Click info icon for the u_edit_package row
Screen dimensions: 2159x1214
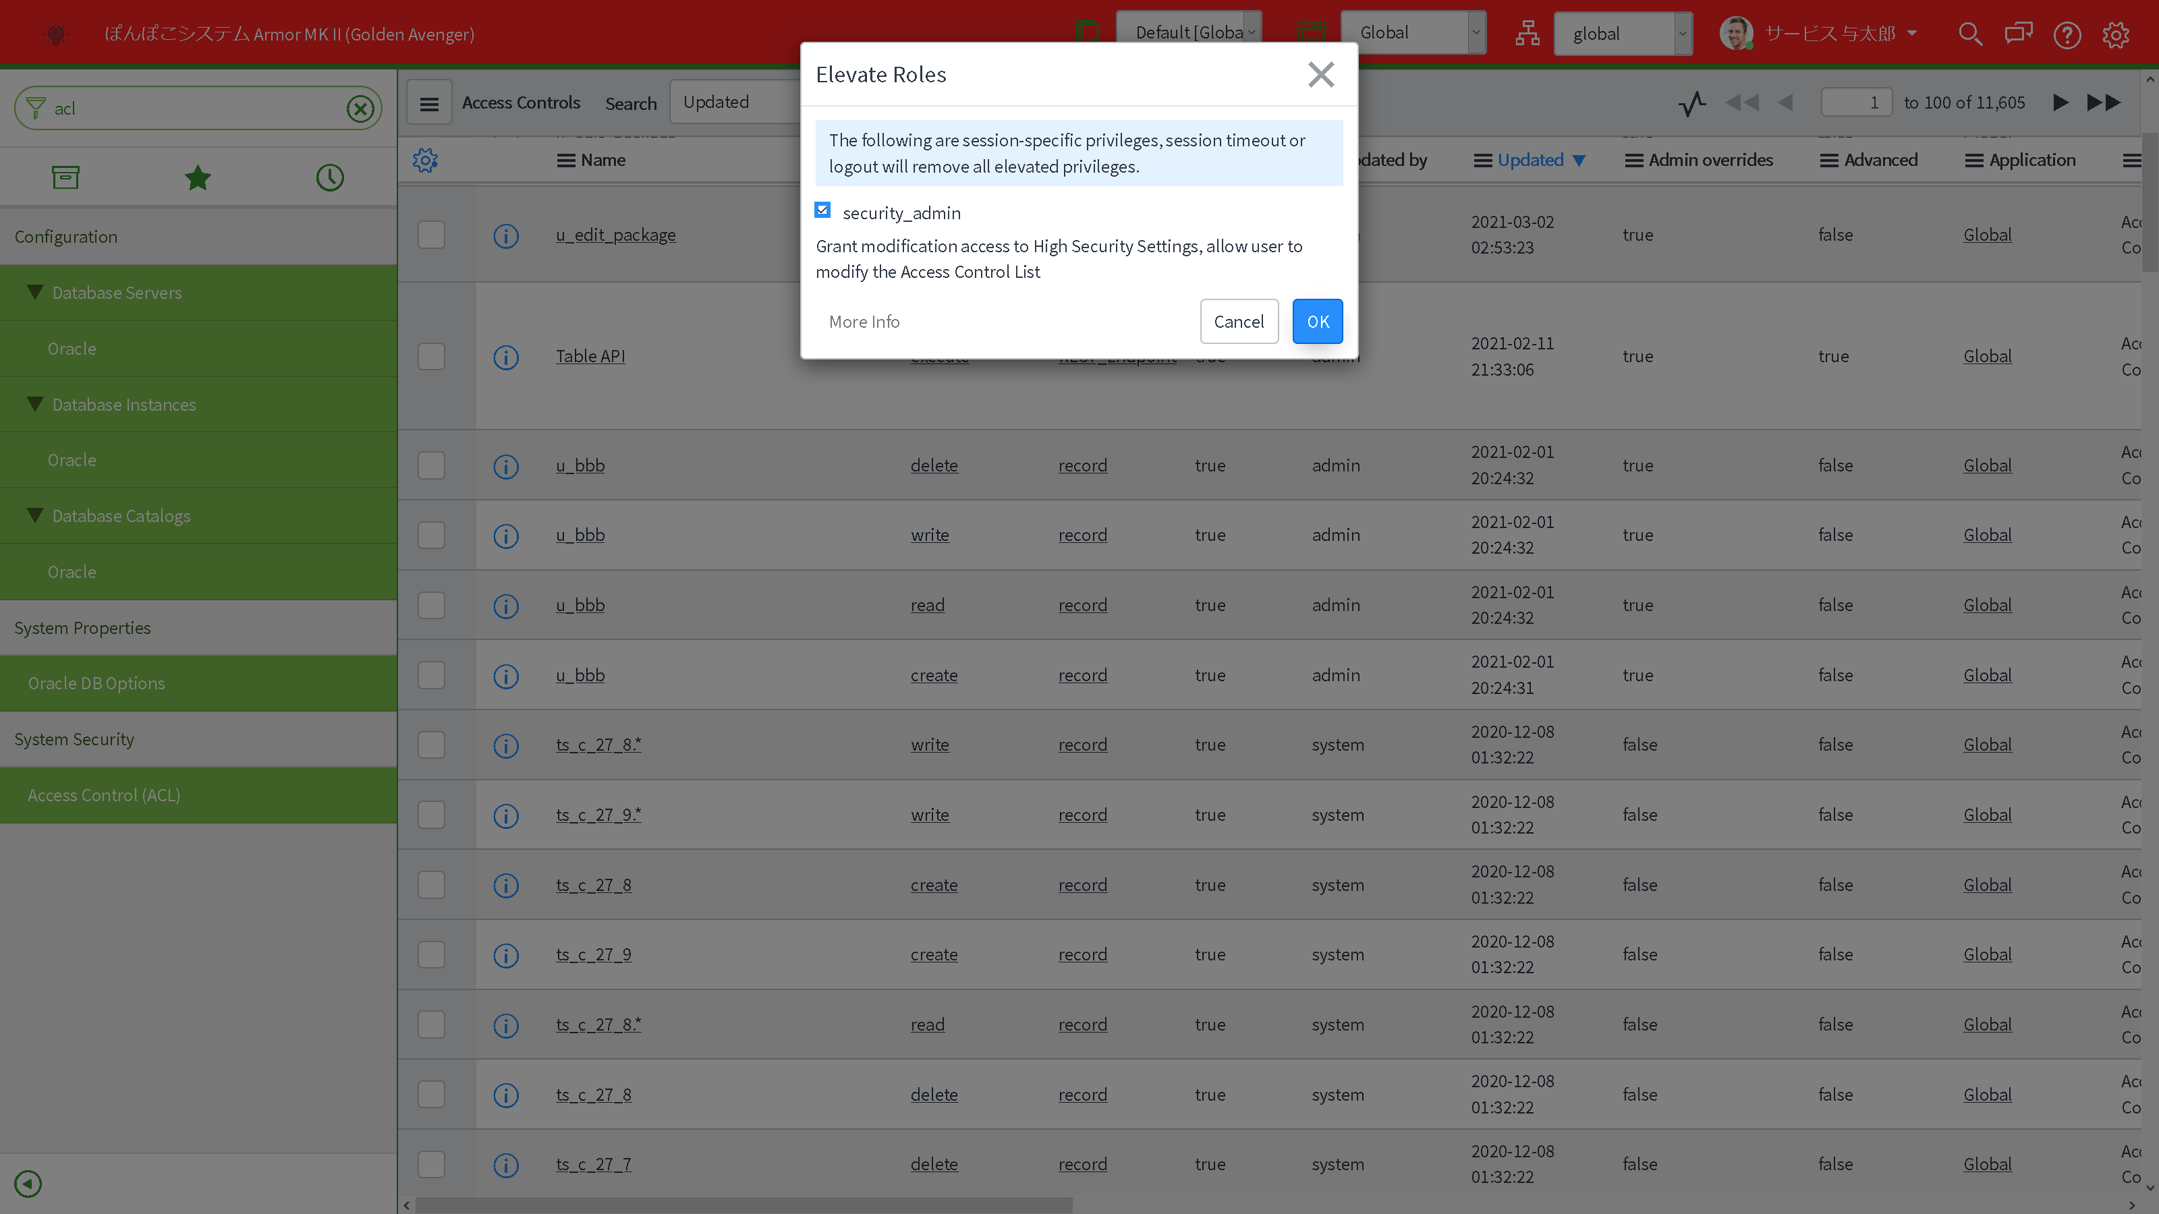[x=505, y=235]
